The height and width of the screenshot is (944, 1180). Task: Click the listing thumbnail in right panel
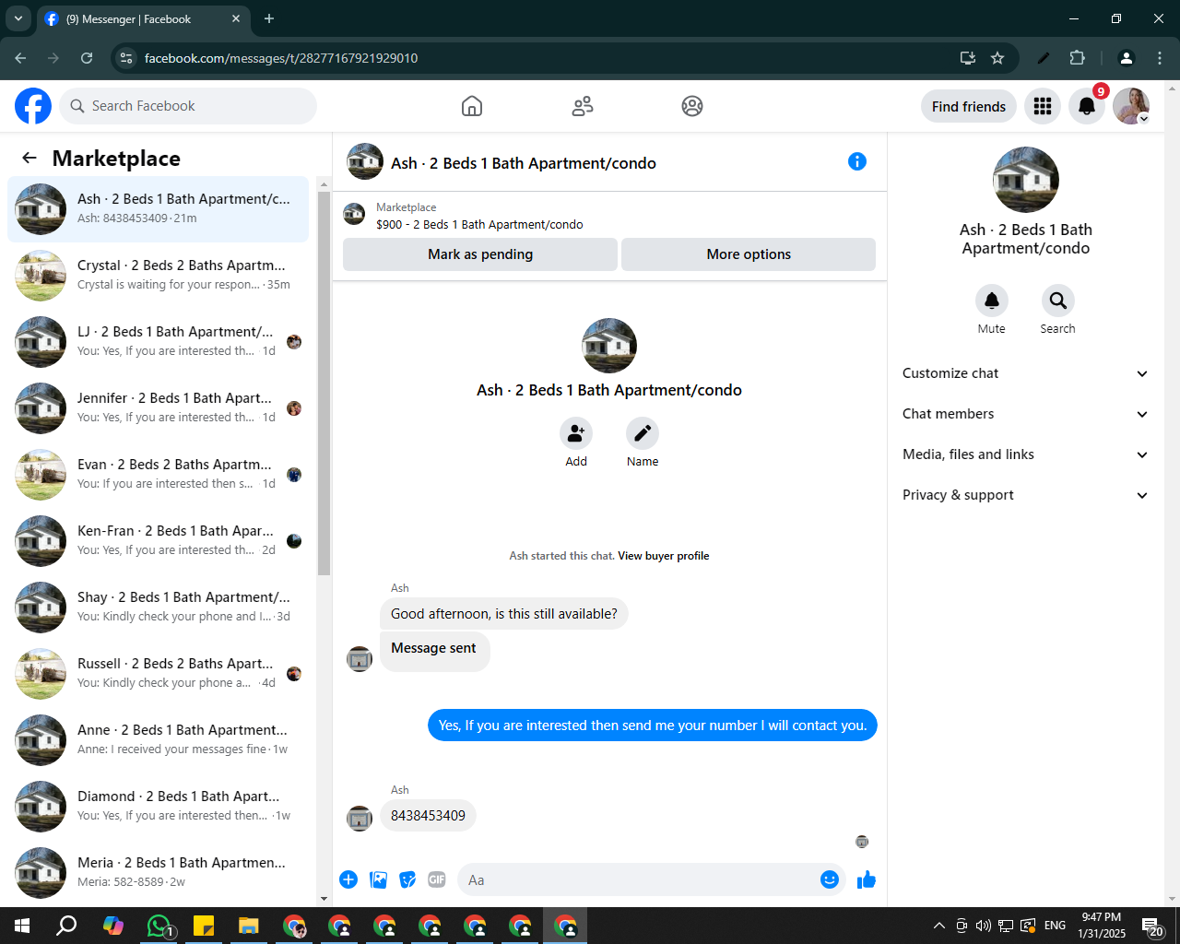pos(1026,180)
